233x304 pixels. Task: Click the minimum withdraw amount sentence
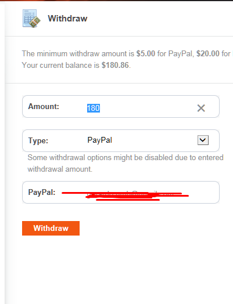click(x=127, y=53)
